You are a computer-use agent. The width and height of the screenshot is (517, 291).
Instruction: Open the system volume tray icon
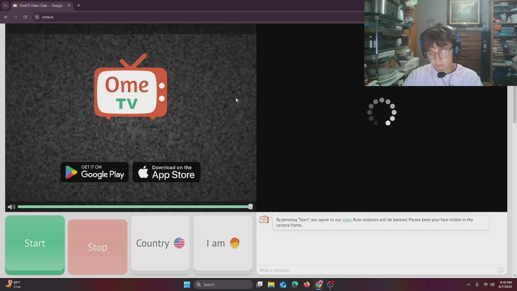coord(492,285)
